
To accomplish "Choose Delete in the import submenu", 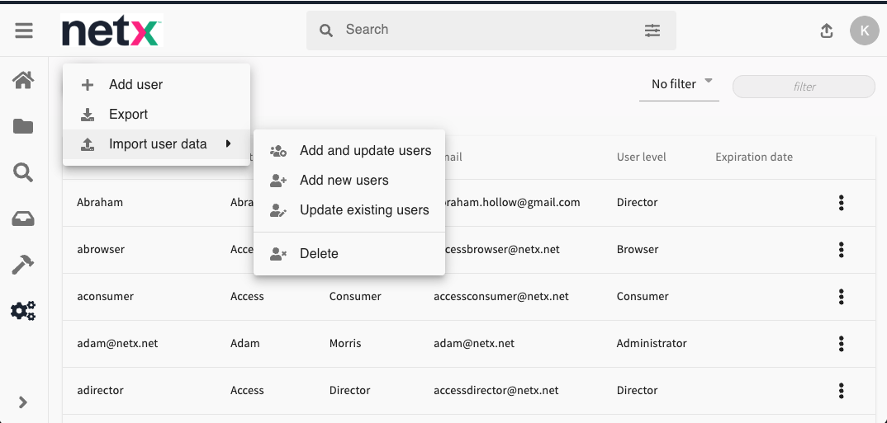I will pyautogui.click(x=319, y=254).
